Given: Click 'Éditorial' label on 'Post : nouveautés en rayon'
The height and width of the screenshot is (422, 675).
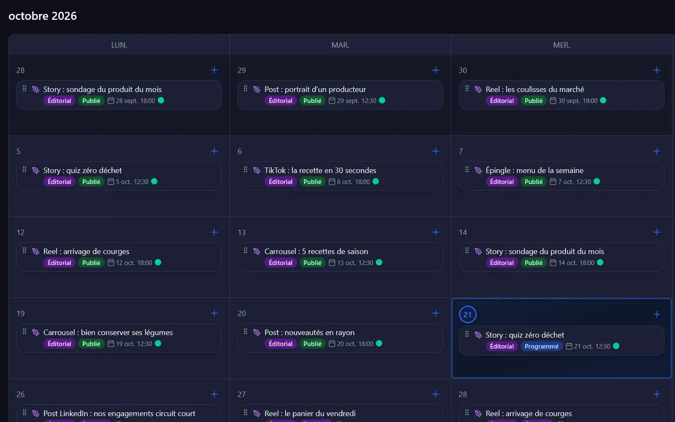Looking at the screenshot, I should pyautogui.click(x=281, y=344).
